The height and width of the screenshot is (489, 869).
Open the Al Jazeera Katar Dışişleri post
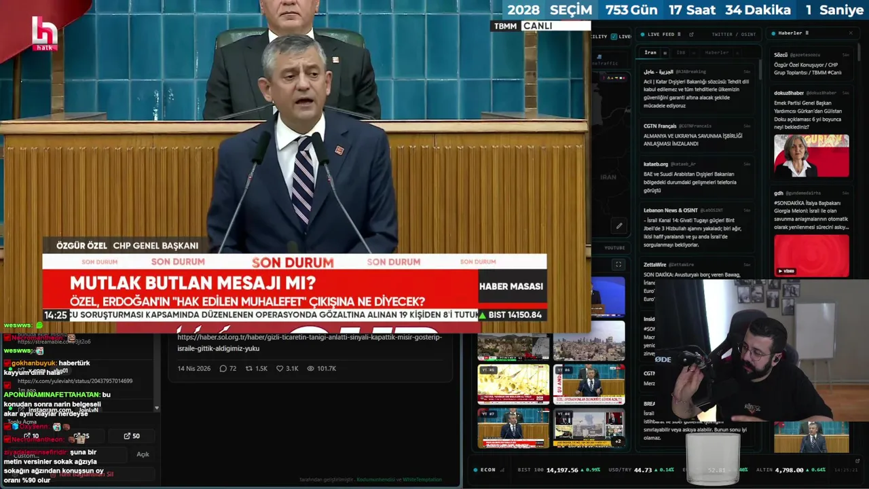click(x=697, y=88)
